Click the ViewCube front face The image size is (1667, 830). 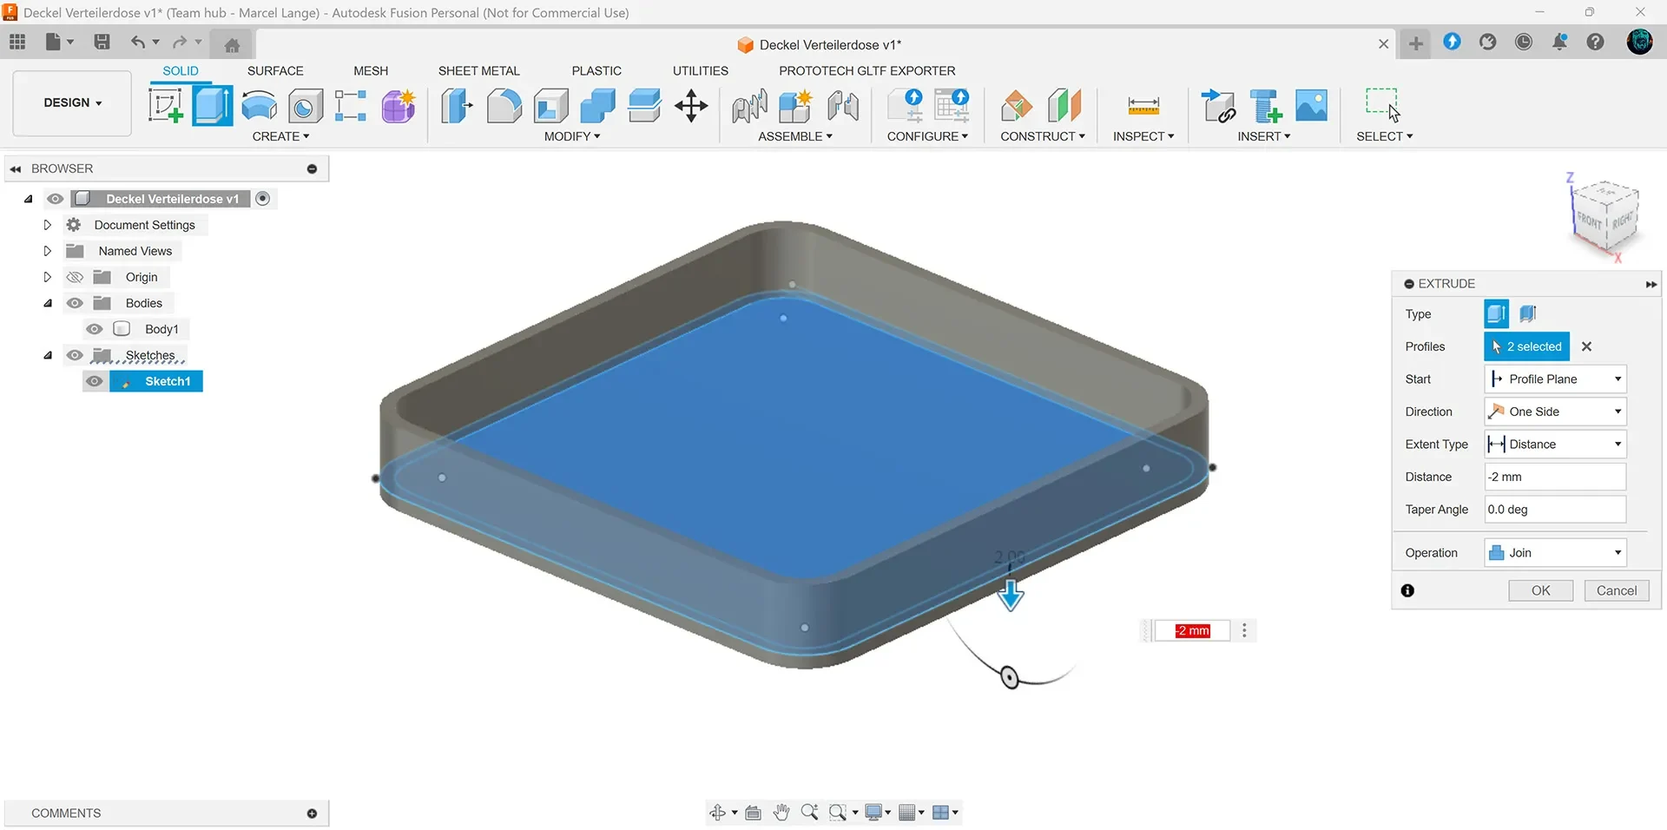pos(1589,220)
